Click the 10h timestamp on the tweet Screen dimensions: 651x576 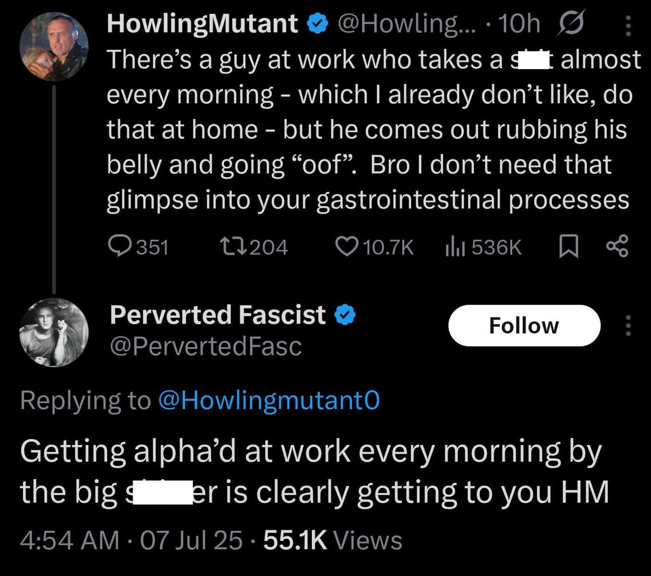pos(519,24)
